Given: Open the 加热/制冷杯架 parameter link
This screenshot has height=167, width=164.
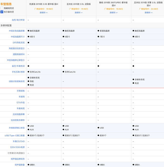Looking at the screenshot, I should tap(18, 20).
